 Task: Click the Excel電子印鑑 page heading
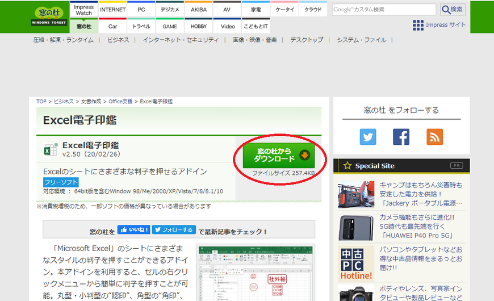[79, 120]
